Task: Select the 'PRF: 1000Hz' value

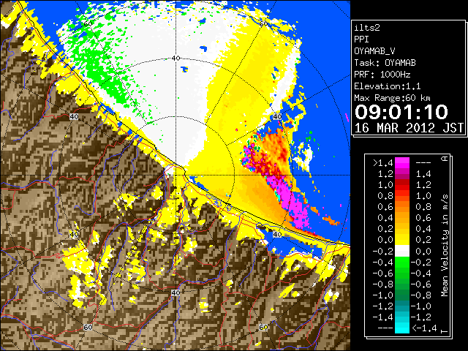Action: tap(382, 75)
